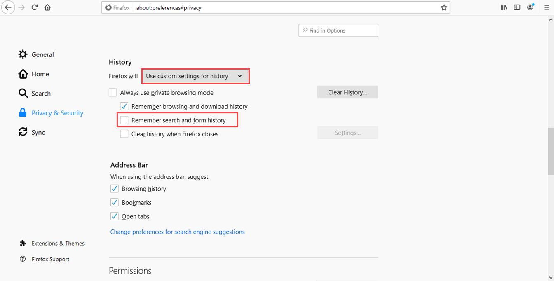Open the Use custom settings for history dropdown
554x281 pixels.
coord(195,76)
